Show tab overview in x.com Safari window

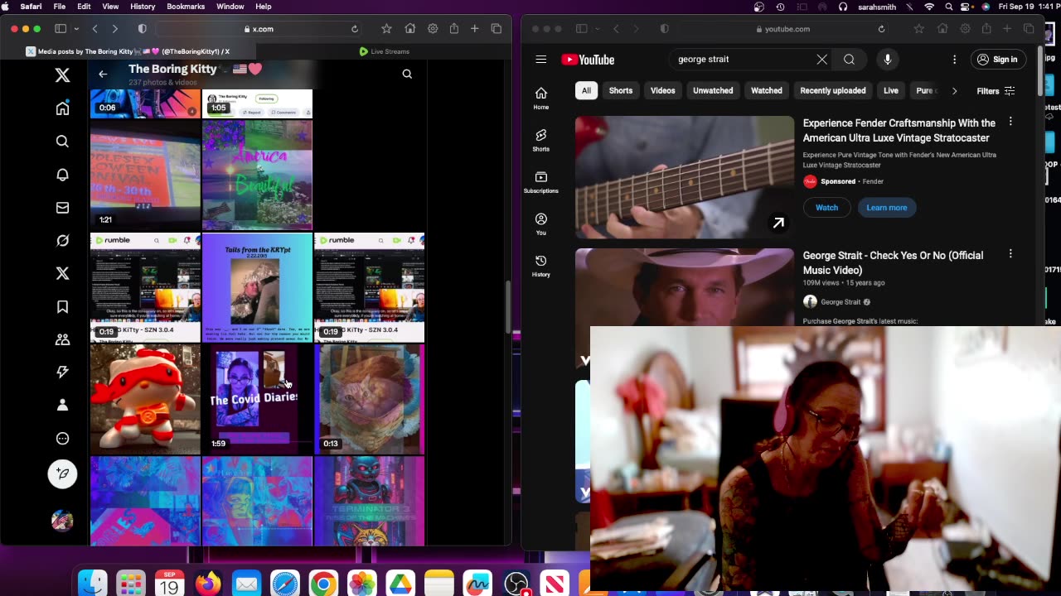[x=497, y=29]
